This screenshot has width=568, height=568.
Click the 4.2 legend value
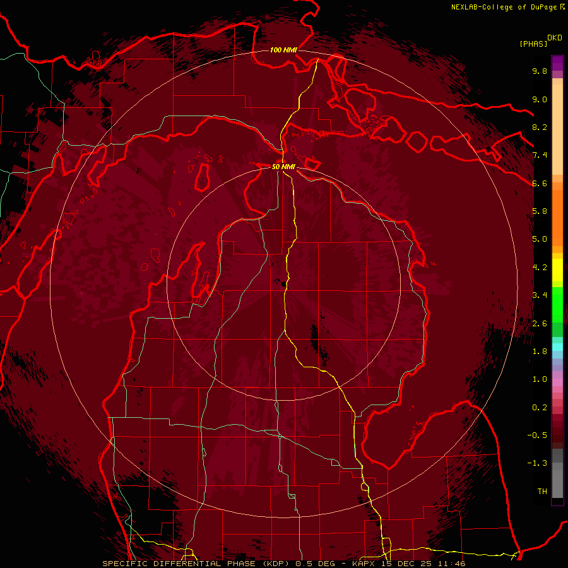(x=540, y=268)
